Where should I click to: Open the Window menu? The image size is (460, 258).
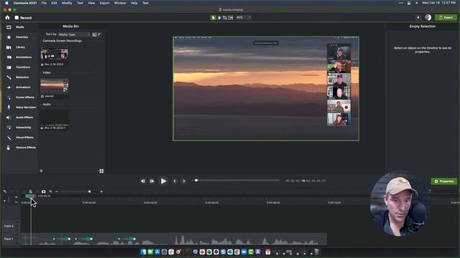tap(120, 3)
